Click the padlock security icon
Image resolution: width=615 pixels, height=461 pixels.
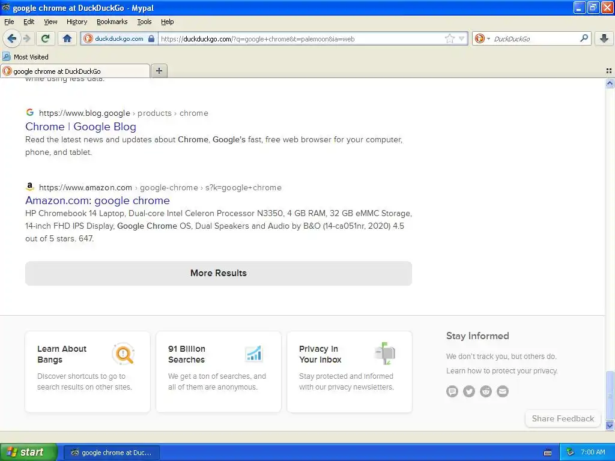pos(151,38)
